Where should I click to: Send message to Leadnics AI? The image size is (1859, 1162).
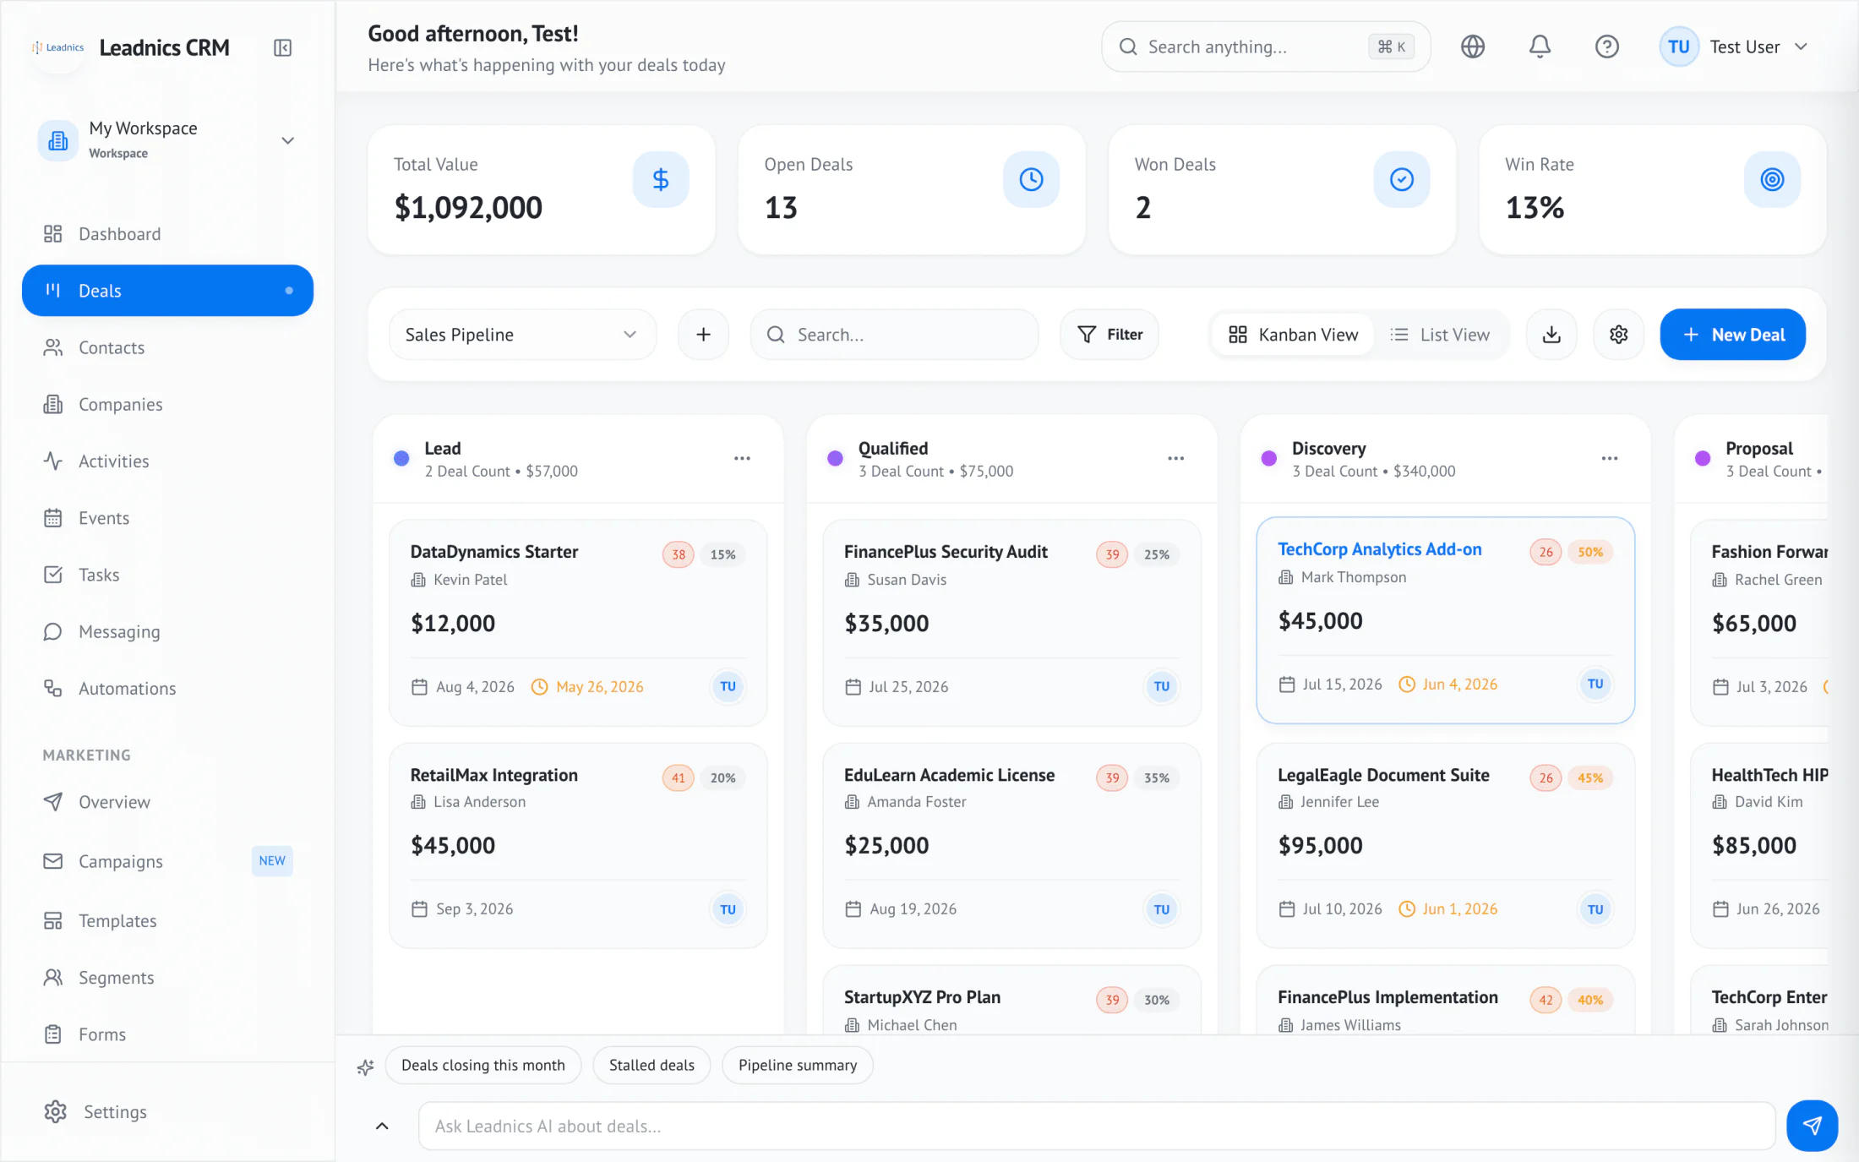click(1812, 1125)
